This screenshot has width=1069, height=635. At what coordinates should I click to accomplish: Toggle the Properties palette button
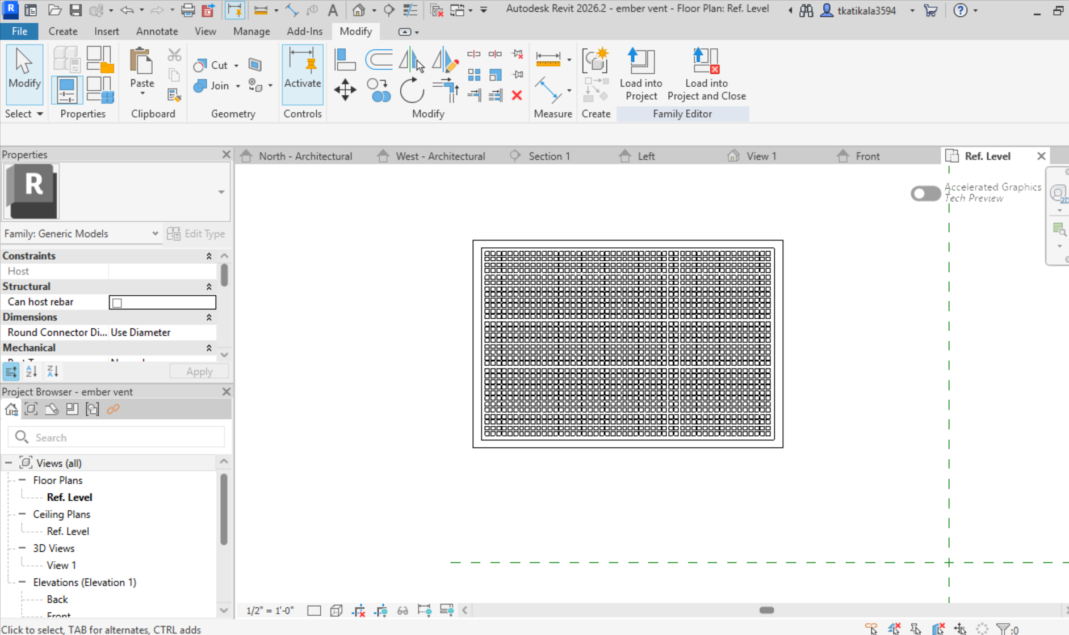click(x=66, y=90)
